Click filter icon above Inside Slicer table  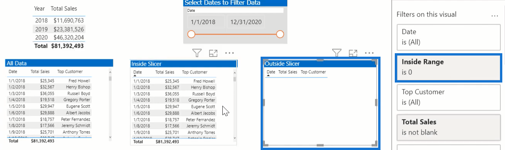click(x=197, y=53)
